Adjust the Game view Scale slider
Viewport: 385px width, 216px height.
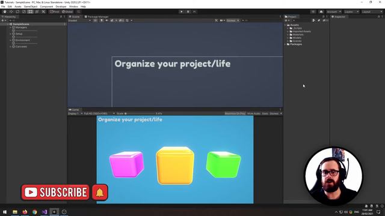[x=140, y=113]
